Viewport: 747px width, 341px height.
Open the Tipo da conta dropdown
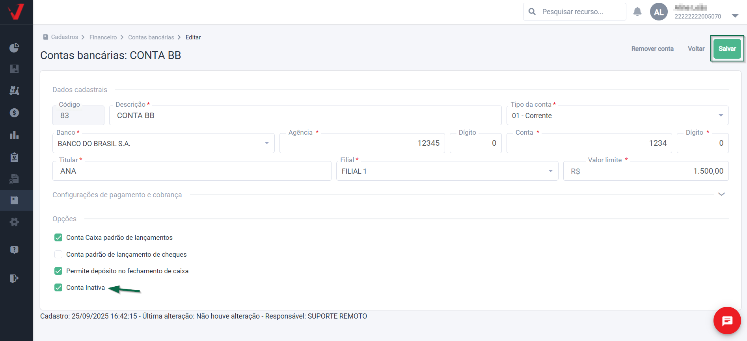(x=617, y=116)
